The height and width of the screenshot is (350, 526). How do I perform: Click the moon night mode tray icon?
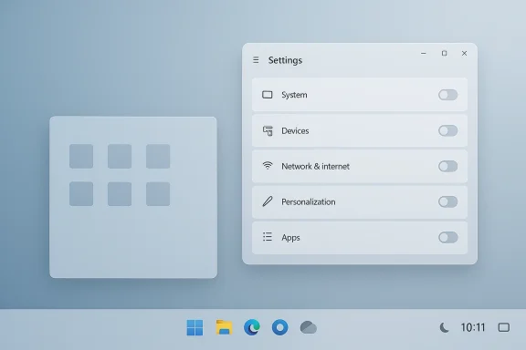click(444, 327)
